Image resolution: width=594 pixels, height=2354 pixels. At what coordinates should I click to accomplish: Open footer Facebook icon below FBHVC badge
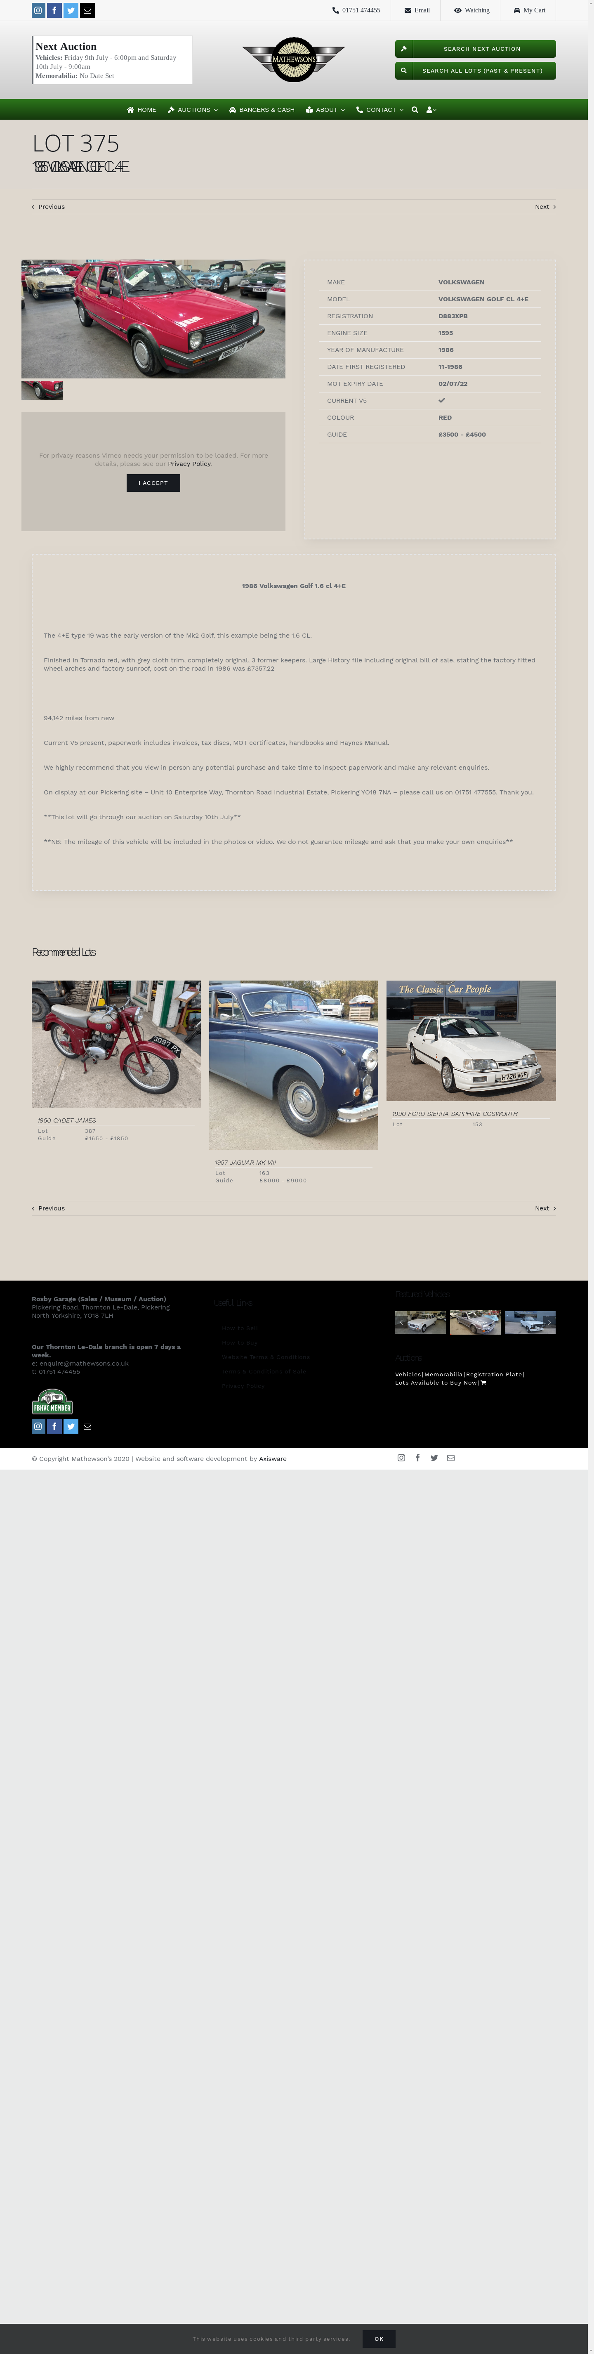55,1426
